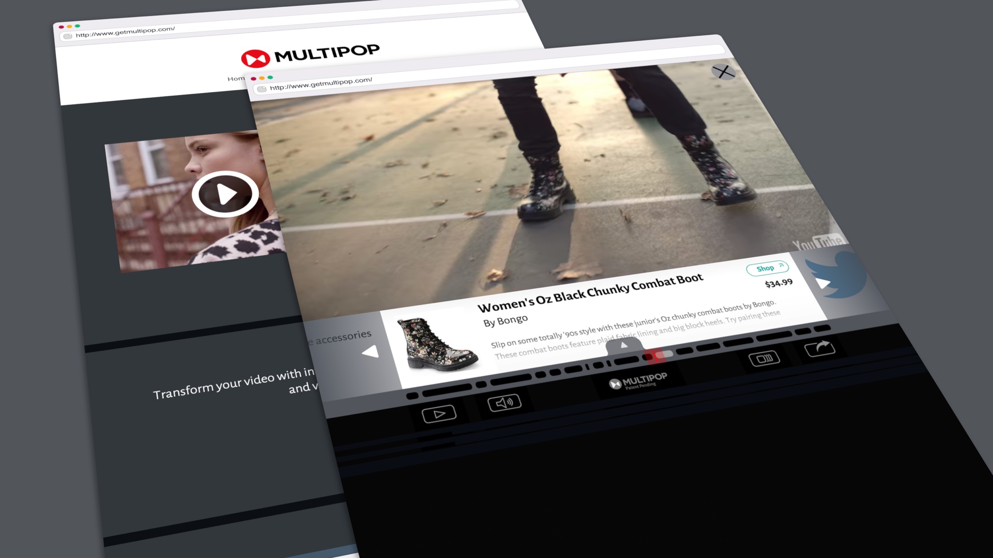993x558 pixels.
Task: Click the product description text starting 'Slip on some'
Action: pos(636,329)
